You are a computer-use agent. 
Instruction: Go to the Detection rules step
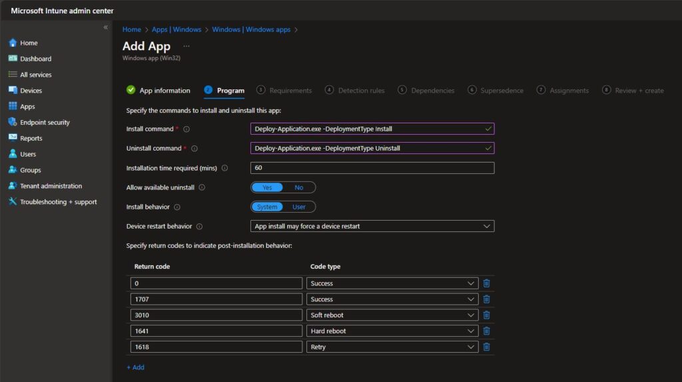tap(355, 90)
